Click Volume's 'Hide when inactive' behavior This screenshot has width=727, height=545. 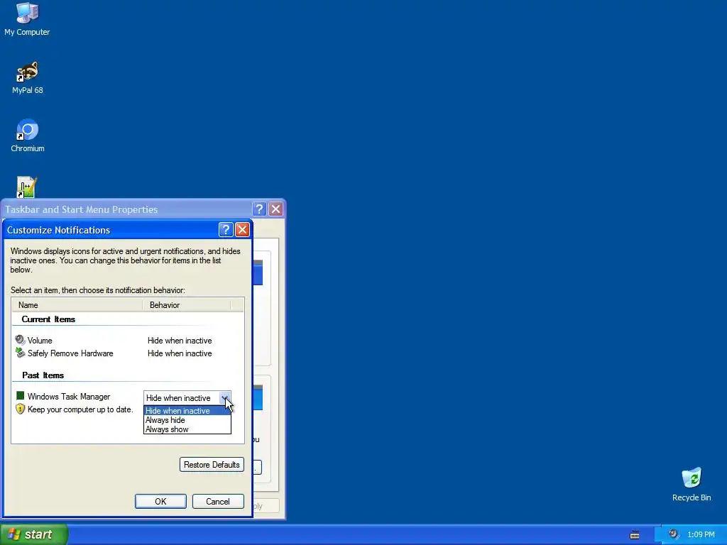(180, 340)
